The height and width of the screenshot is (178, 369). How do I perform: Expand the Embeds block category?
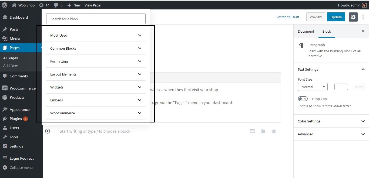tap(96, 100)
